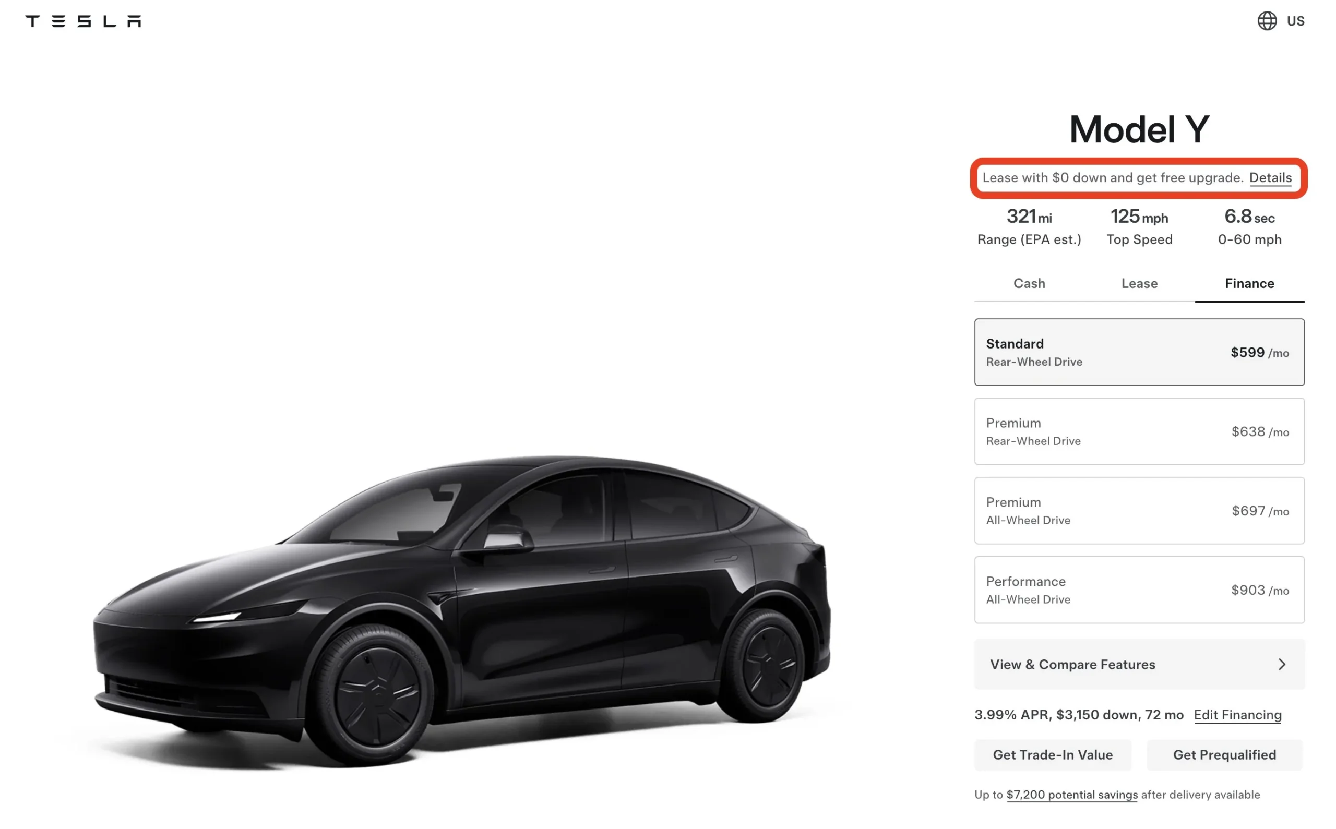Open the language/region globe icon
The image size is (1336, 829).
(x=1267, y=21)
